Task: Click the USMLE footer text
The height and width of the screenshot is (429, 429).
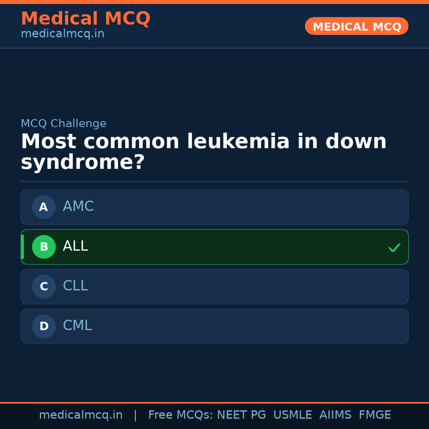Action: pyautogui.click(x=292, y=415)
